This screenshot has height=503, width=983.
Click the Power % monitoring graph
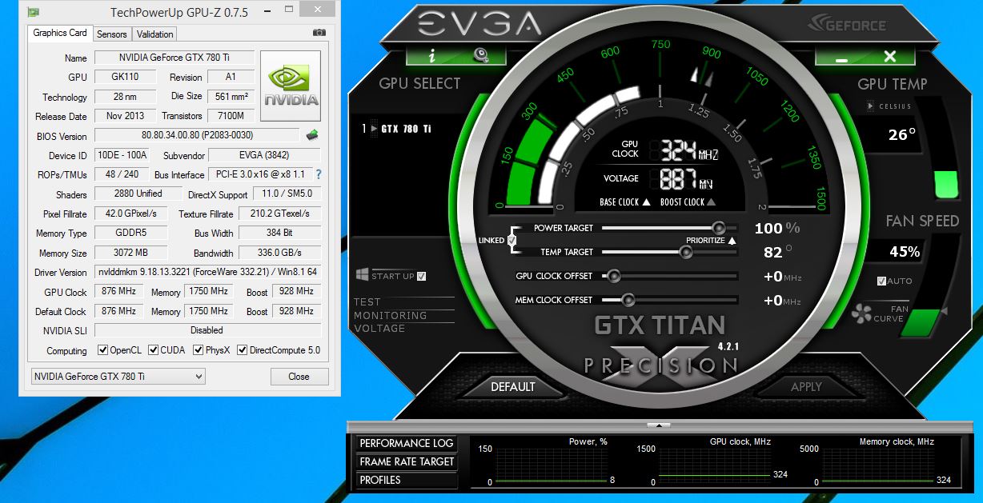point(551,465)
